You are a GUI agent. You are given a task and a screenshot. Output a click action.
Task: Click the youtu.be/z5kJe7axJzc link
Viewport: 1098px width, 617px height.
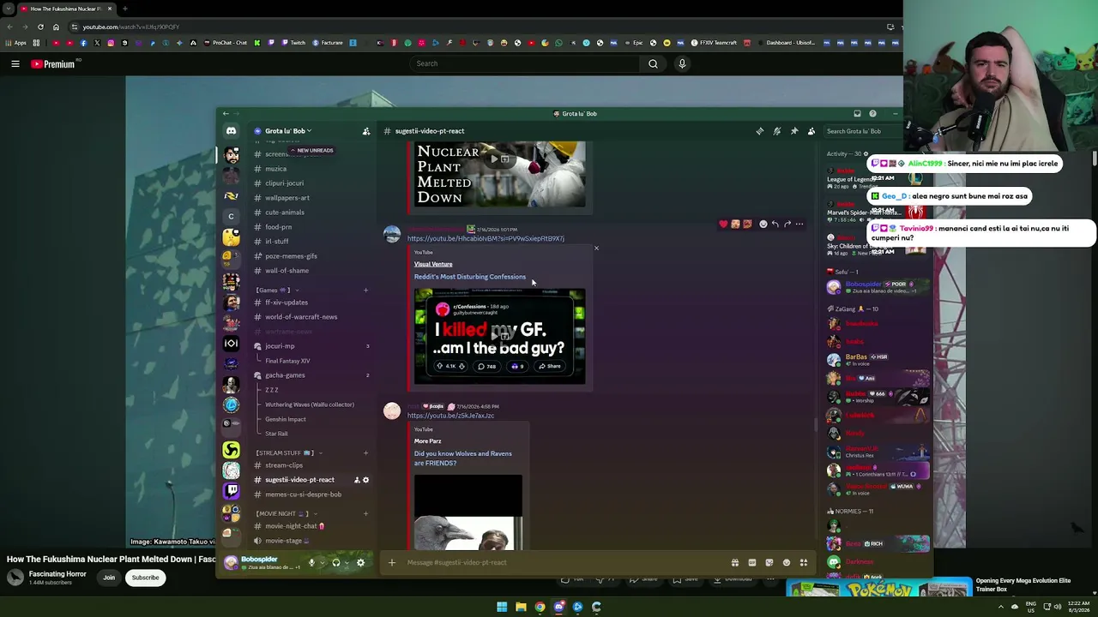click(x=450, y=416)
